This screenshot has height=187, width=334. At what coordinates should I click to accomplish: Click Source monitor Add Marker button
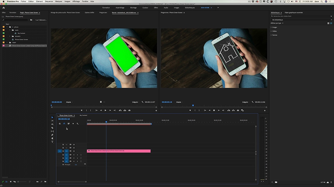[x=82, y=110]
